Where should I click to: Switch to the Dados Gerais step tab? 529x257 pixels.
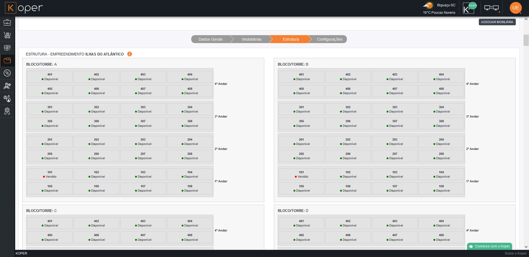coord(211,39)
